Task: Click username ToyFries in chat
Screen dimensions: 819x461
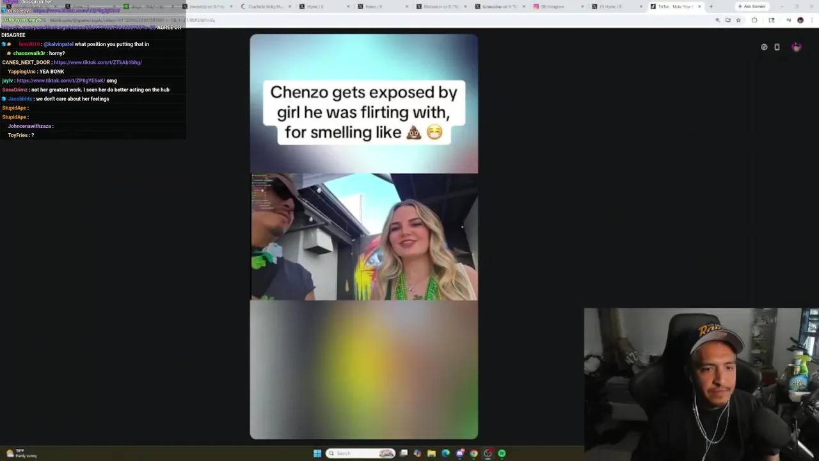Action: (x=18, y=135)
